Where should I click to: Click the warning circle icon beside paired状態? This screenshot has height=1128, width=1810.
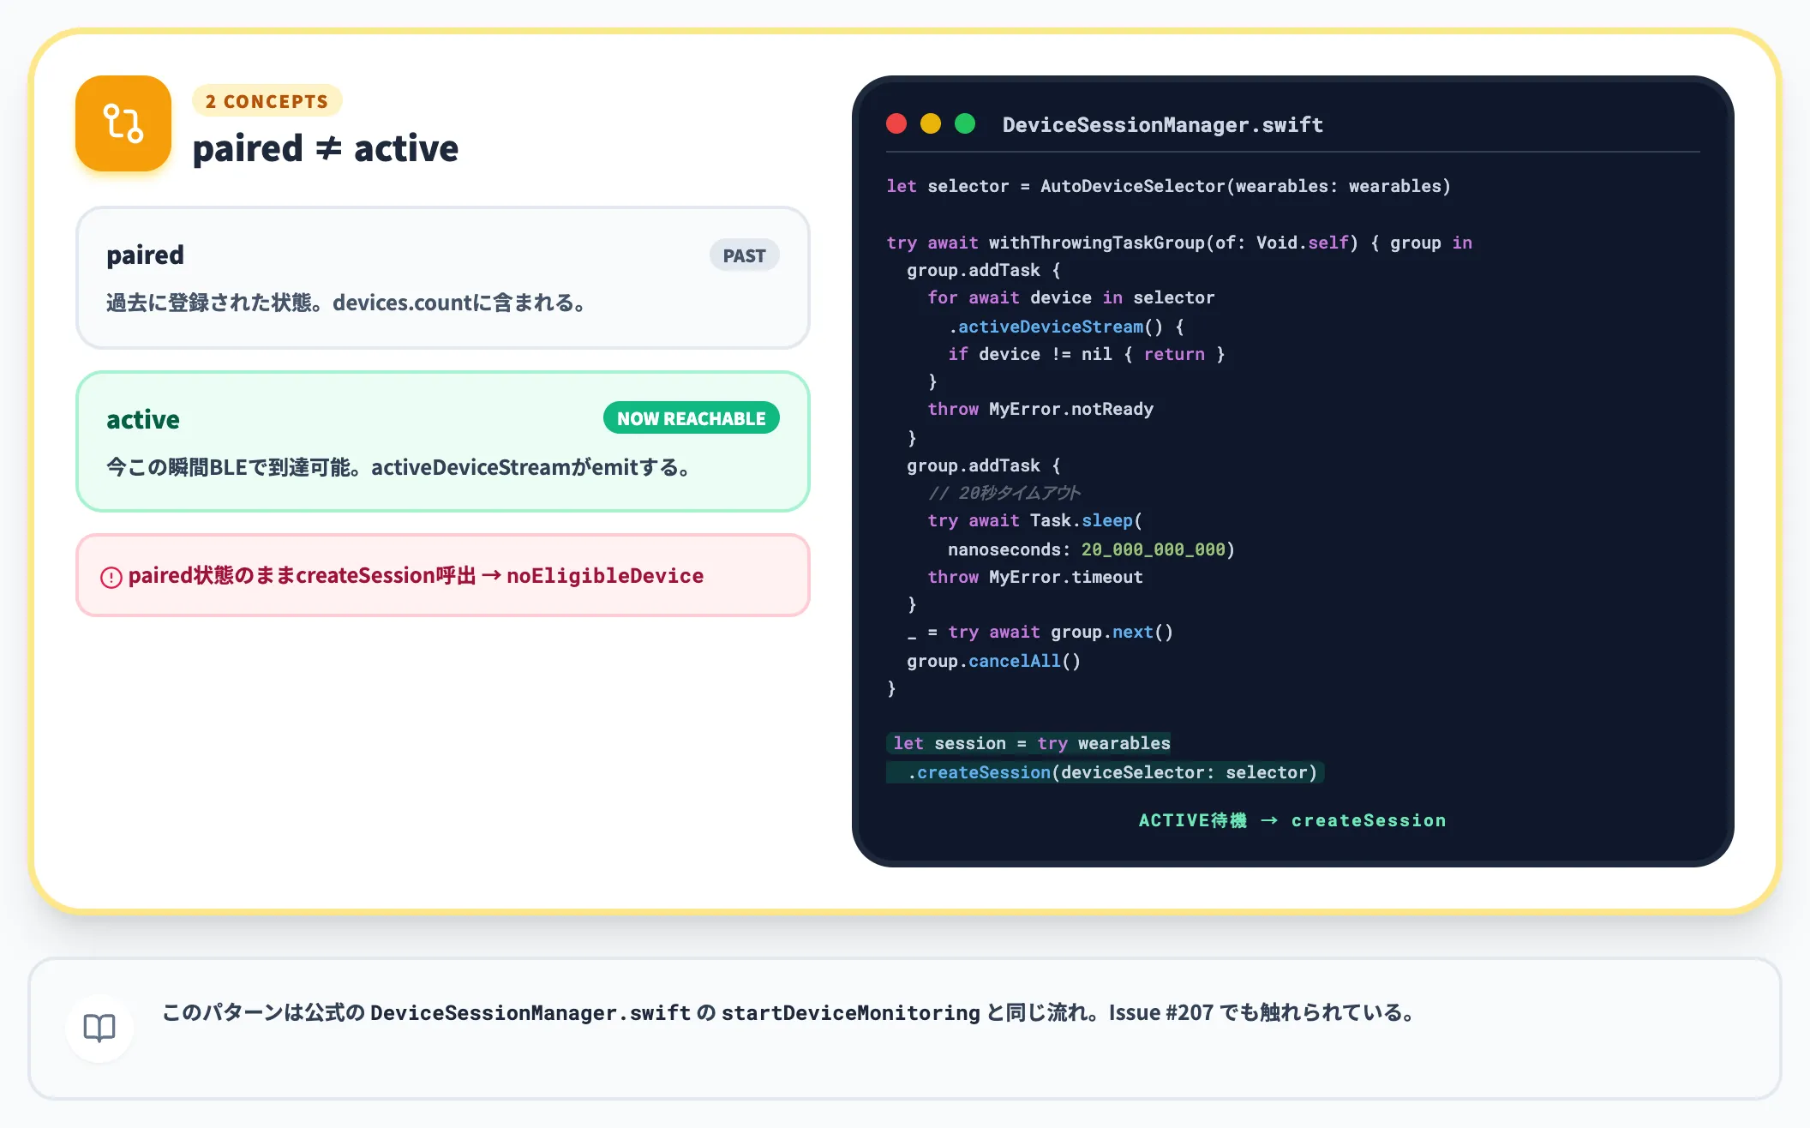111,578
